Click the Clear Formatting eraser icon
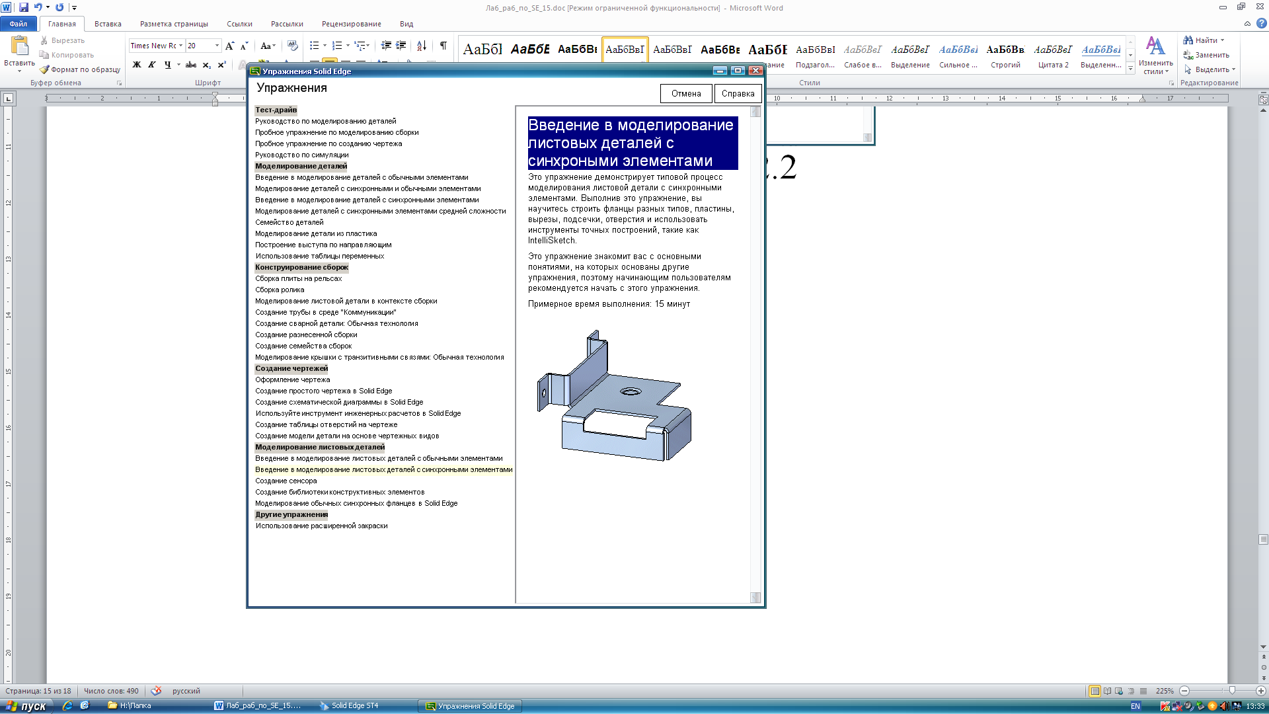The image size is (1269, 714). click(x=293, y=46)
